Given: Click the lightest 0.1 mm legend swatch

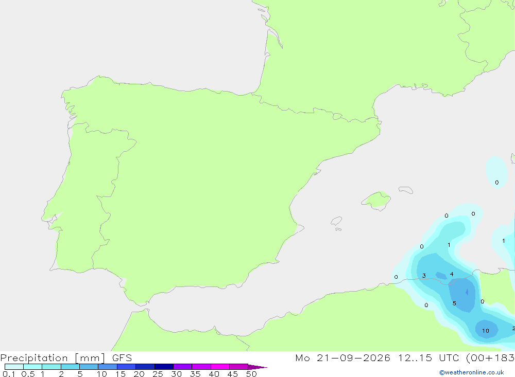Looking at the screenshot, I should click(14, 367).
